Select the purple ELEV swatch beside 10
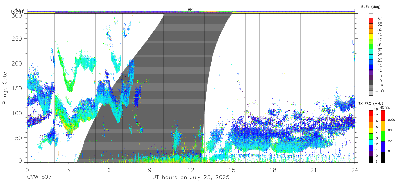Screen dimensions: 399x184 pos(371,72)
